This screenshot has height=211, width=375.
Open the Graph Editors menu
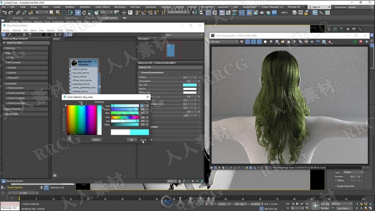pos(102,7)
